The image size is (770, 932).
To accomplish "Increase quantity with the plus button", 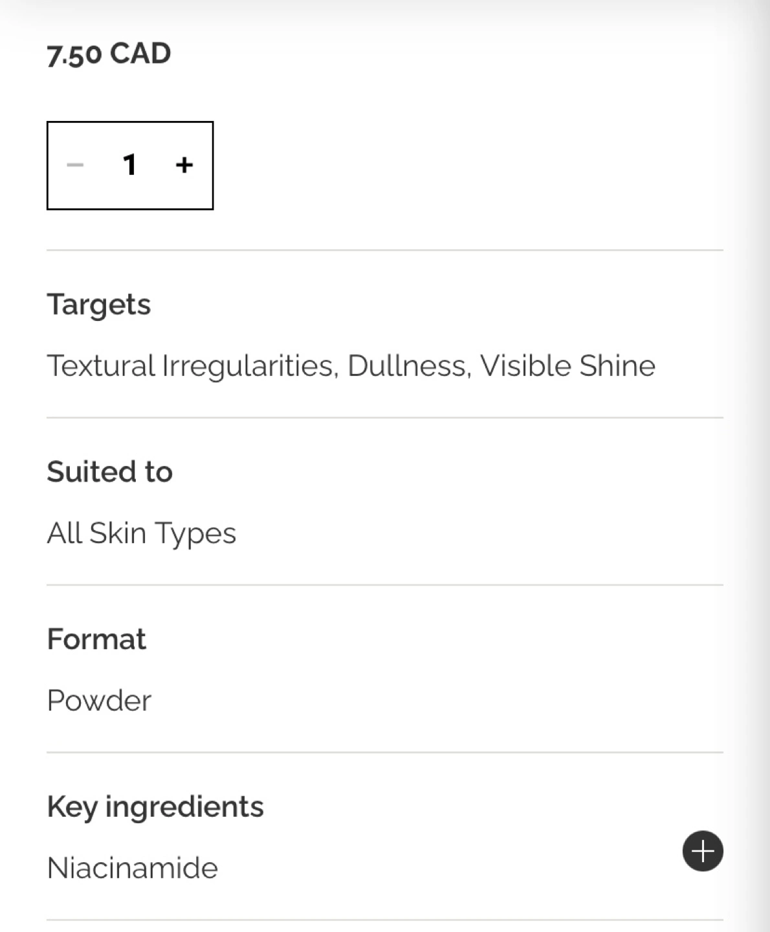I will (x=184, y=165).
